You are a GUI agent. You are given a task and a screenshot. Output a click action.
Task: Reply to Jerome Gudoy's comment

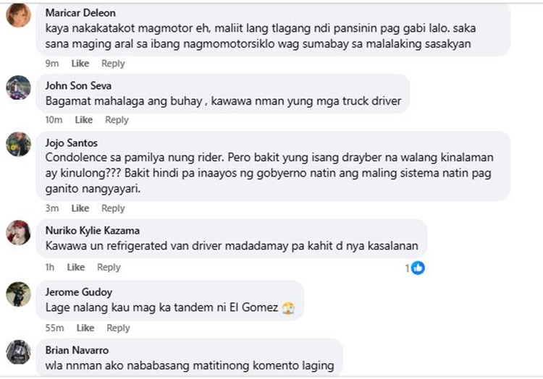[x=118, y=328]
